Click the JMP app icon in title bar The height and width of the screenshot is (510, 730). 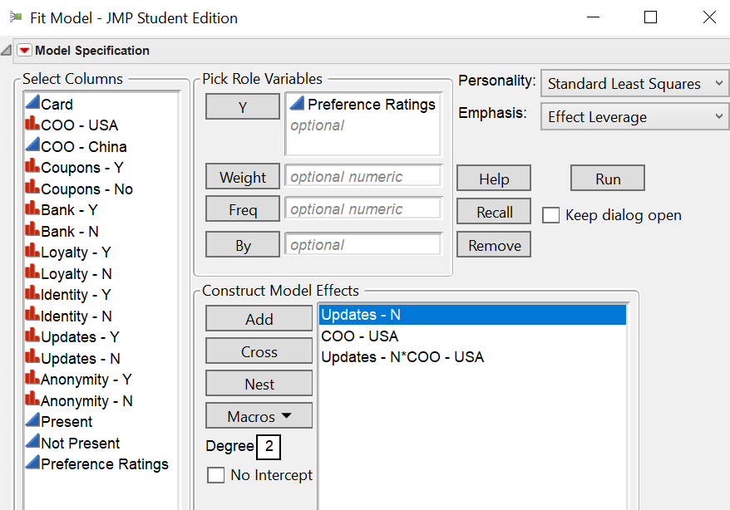point(16,17)
